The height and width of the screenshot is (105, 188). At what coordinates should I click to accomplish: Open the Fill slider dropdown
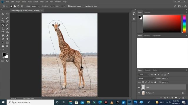167,82
